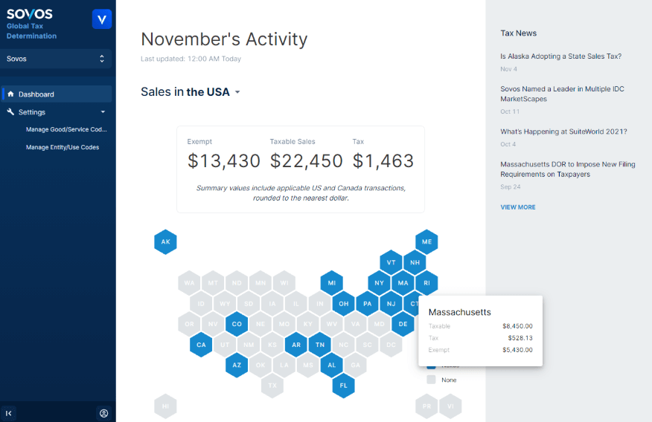Screen dimensions: 652x422
Task: Open Manage Entity/Use Codes
Action: coord(63,147)
